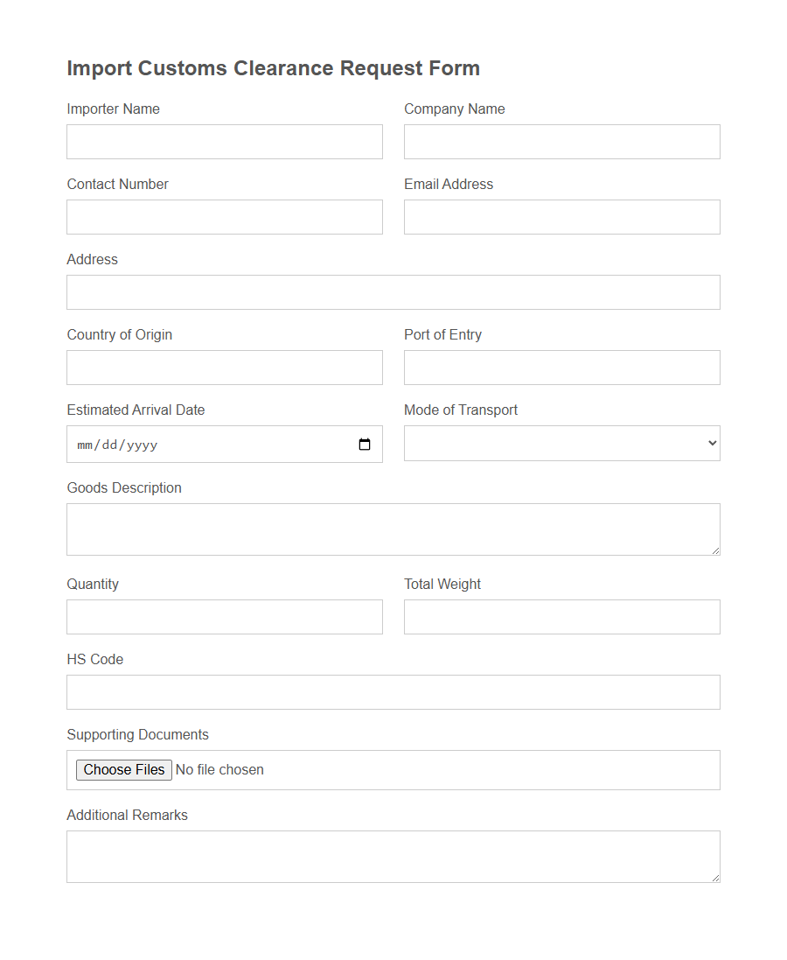The height and width of the screenshot is (960, 787).
Task: Click inside the Goods Description textarea
Action: (x=393, y=529)
